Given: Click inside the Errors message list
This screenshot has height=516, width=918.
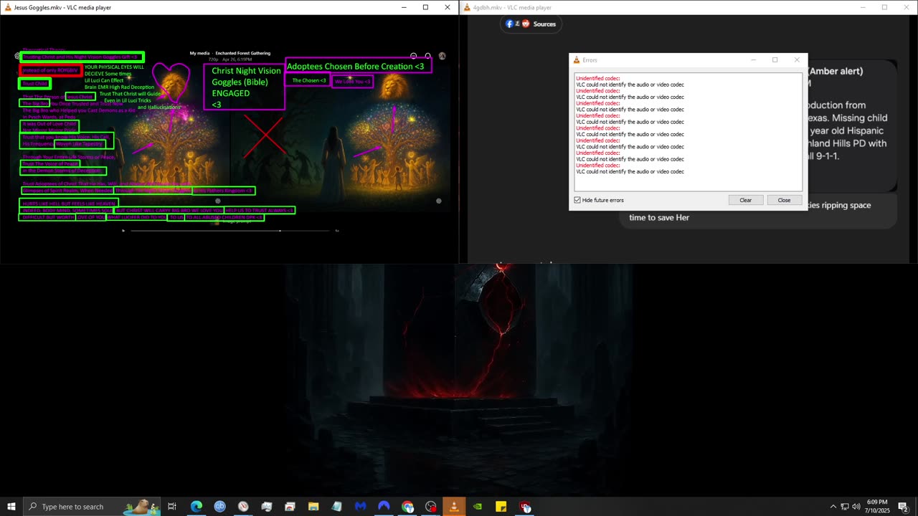Looking at the screenshot, I should click(x=688, y=132).
